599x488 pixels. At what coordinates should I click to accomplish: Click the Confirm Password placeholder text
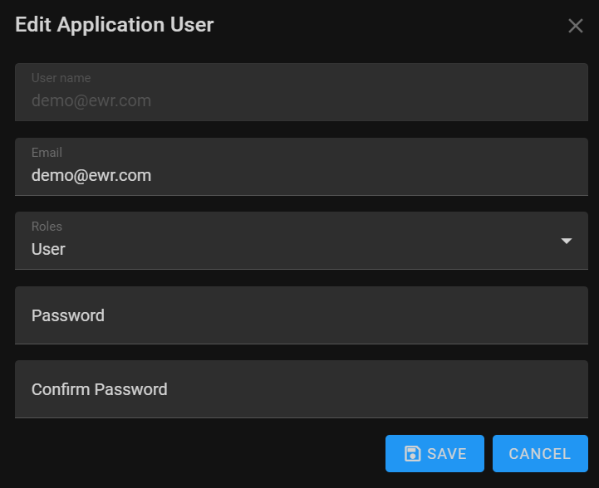tap(100, 389)
